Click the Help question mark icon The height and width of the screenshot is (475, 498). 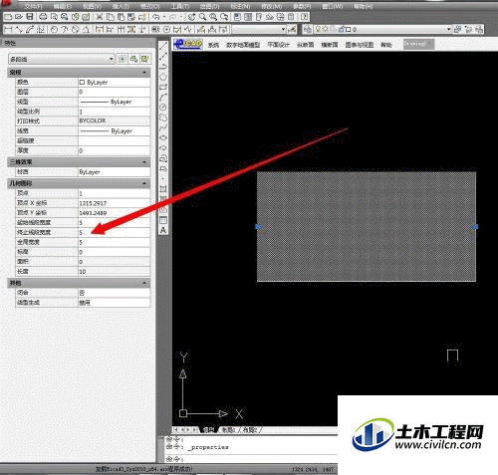305,17
